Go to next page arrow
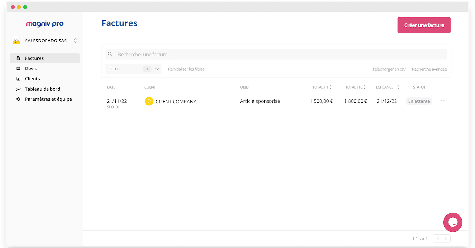The height and width of the screenshot is (248, 475). tap(446, 239)
